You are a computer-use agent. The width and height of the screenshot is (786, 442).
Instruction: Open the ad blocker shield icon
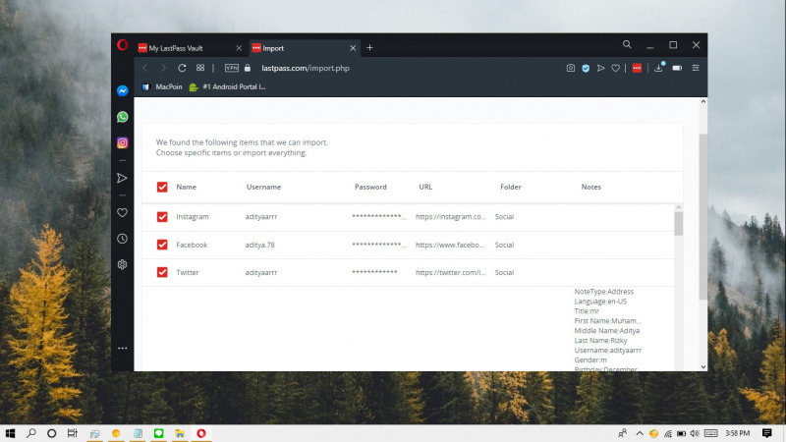(586, 68)
